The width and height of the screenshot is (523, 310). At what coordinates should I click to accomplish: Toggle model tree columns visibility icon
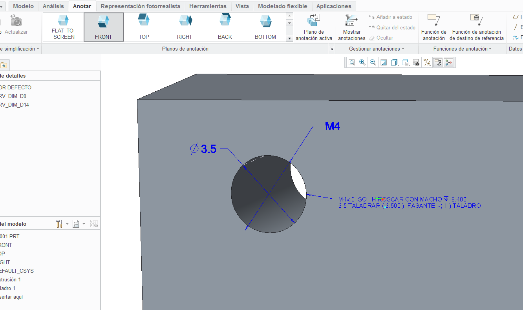click(x=94, y=224)
